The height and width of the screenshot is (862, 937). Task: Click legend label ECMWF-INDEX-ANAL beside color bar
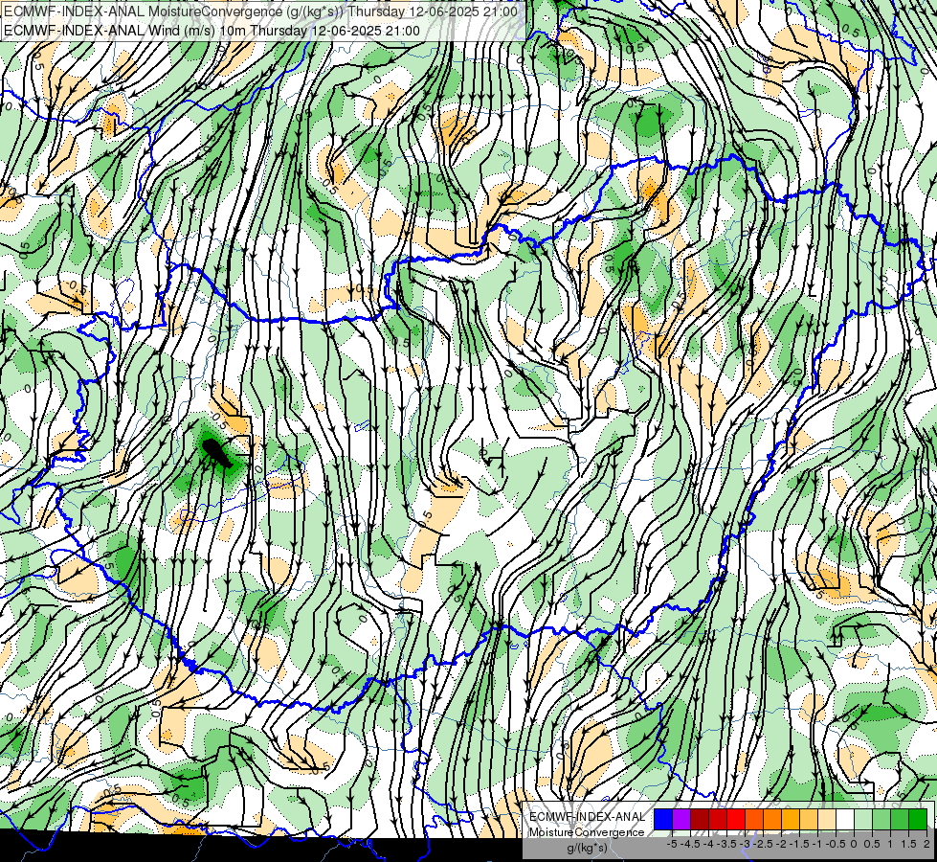coord(587,817)
